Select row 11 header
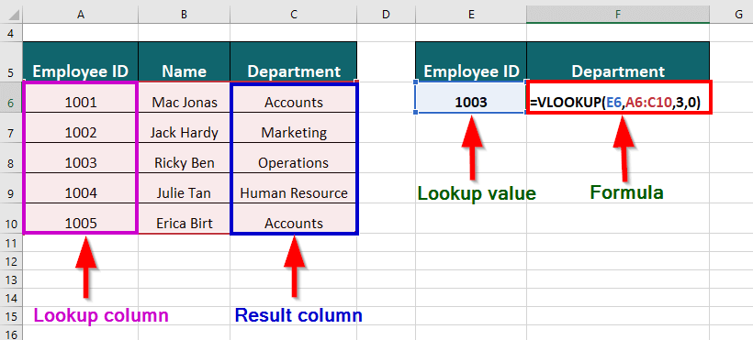 coord(11,243)
